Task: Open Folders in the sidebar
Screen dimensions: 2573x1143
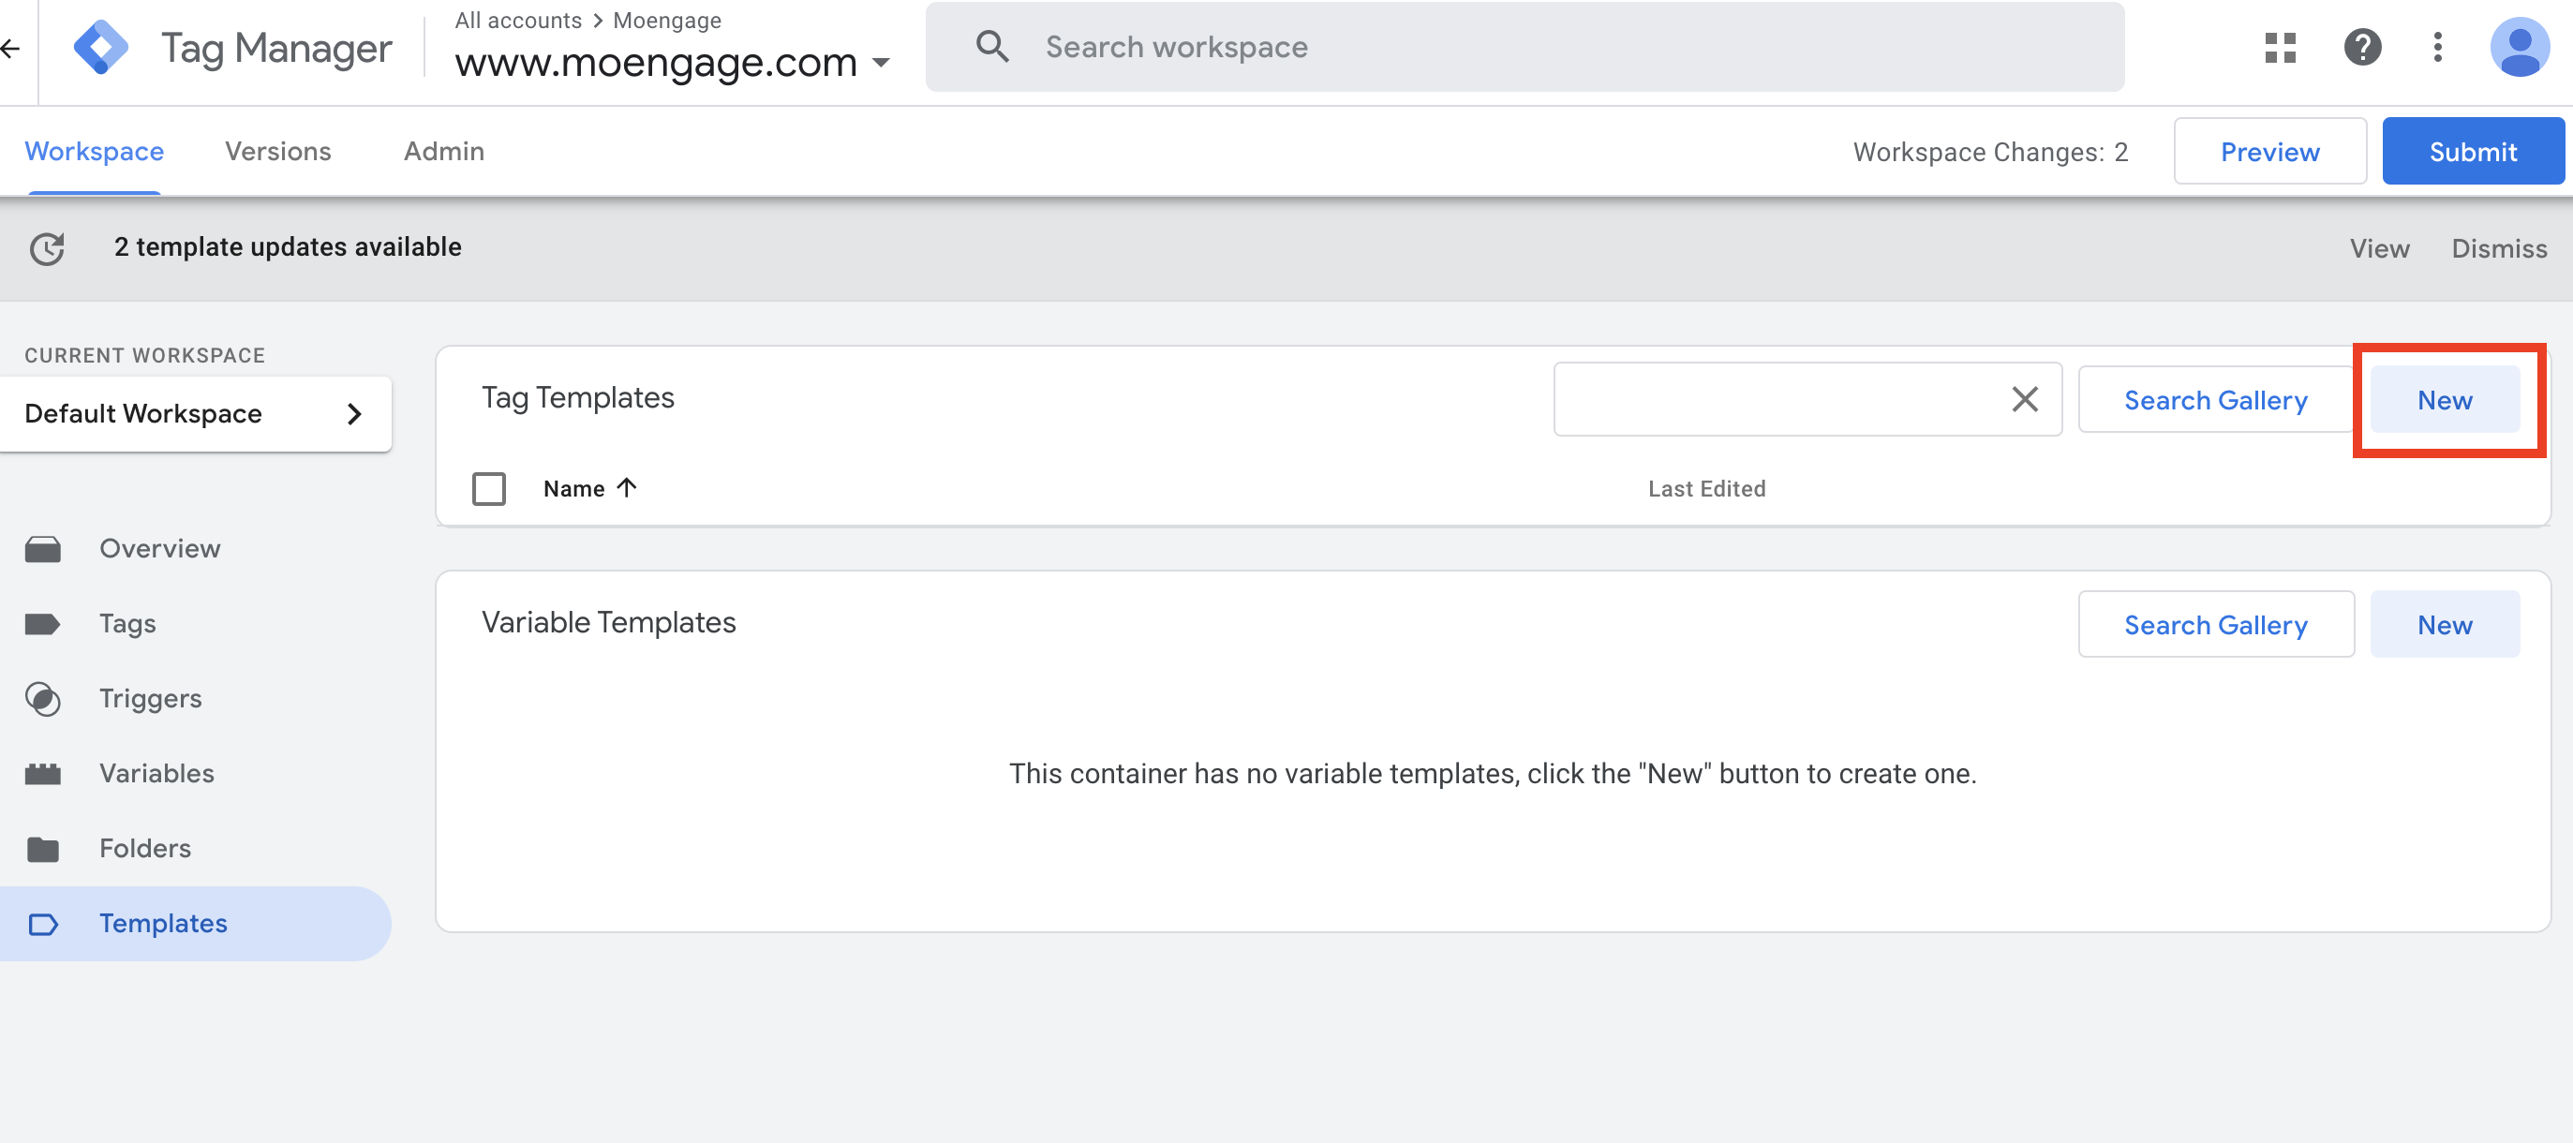Action: tap(145, 848)
